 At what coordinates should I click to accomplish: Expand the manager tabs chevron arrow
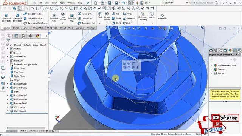[x=46, y=36]
